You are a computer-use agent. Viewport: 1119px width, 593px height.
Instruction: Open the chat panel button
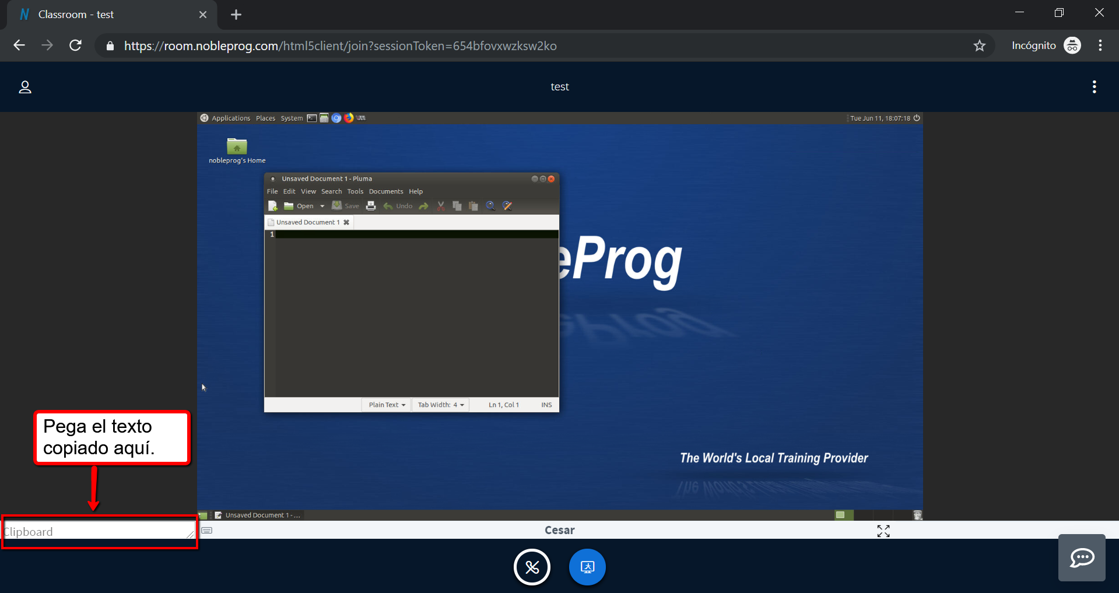[x=1082, y=558]
